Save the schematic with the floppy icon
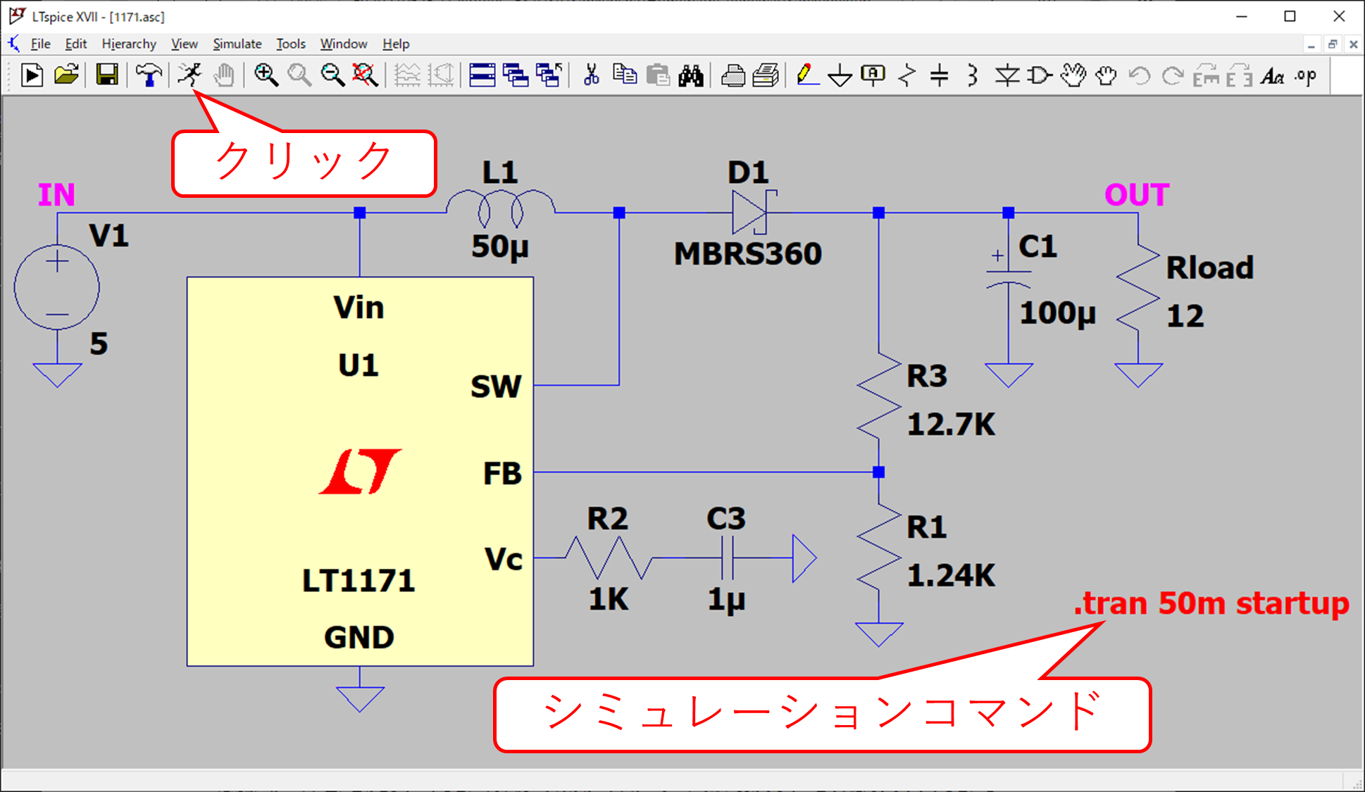The height and width of the screenshot is (792, 1365). [107, 75]
